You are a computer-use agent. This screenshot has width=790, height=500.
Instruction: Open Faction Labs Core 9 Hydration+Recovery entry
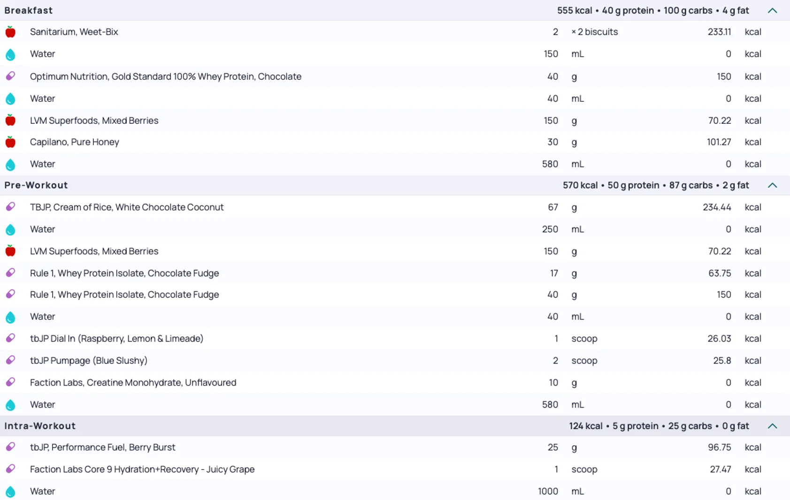pos(142,469)
